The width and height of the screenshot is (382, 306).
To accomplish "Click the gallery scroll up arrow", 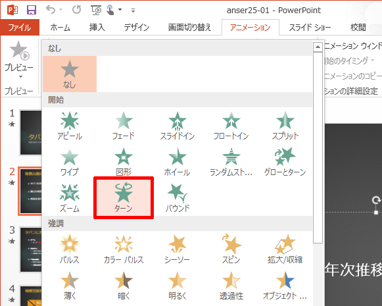I will (318, 47).
